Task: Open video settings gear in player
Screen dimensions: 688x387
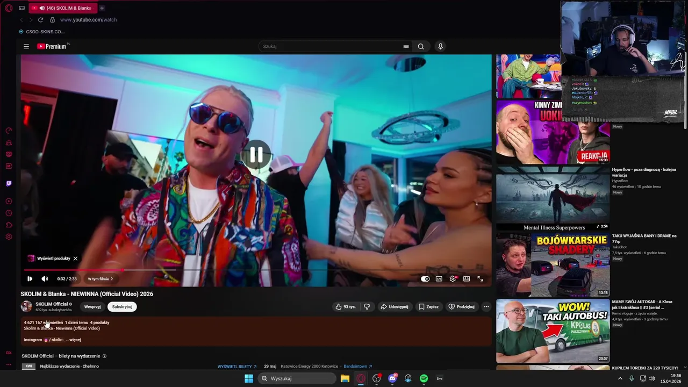Action: pyautogui.click(x=453, y=279)
